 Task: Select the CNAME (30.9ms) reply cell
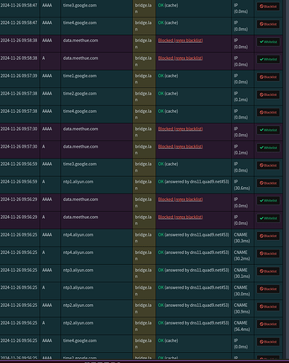[242, 308]
